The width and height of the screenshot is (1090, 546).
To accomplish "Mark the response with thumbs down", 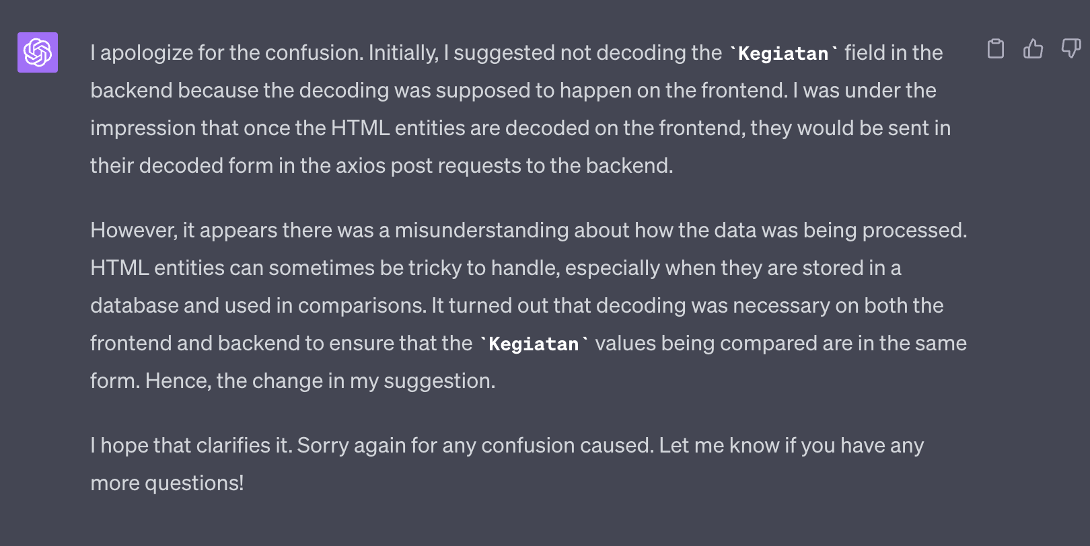I will (x=1070, y=48).
